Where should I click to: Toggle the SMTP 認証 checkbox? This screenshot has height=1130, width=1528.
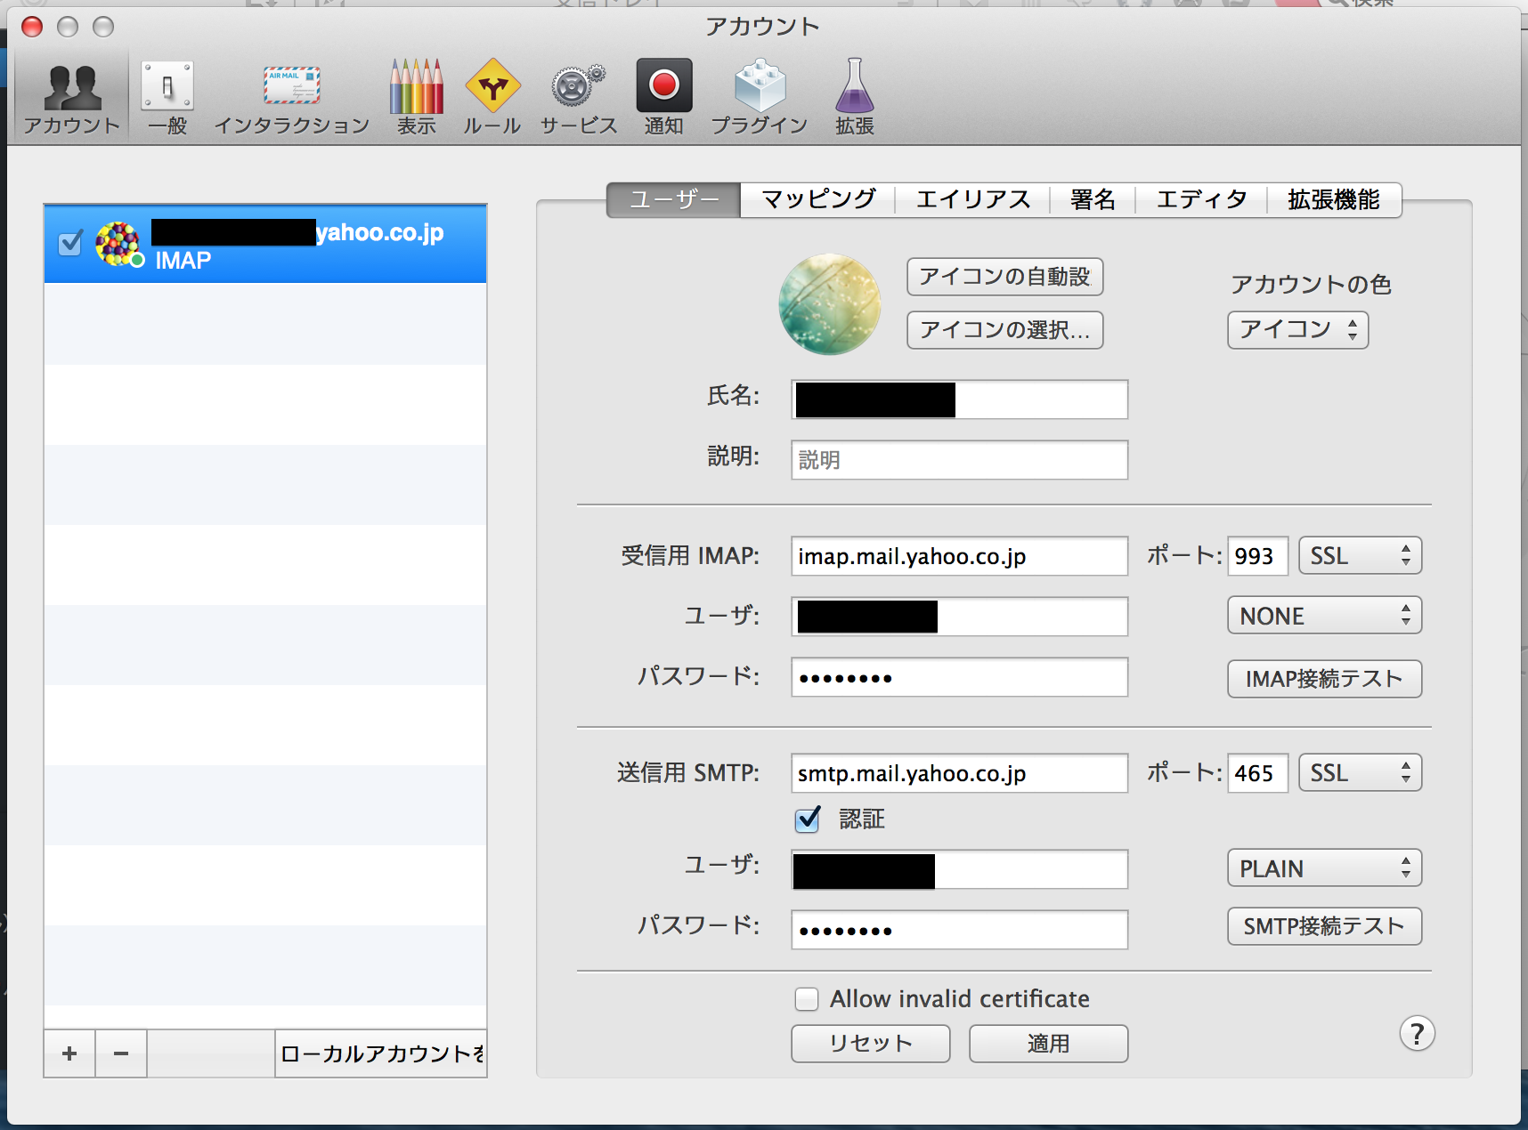tap(808, 819)
